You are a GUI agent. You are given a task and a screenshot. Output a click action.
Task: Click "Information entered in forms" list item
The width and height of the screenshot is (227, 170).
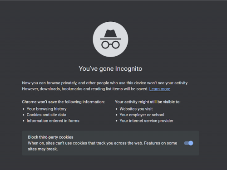tap(53, 121)
